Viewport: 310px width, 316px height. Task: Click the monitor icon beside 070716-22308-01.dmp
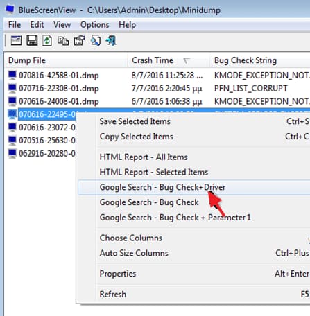(12, 89)
